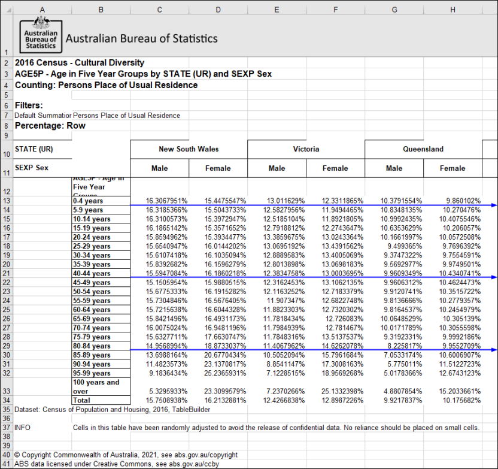Click the 'Victoria' header cell
The height and width of the screenshot is (469, 498).
tap(306, 149)
